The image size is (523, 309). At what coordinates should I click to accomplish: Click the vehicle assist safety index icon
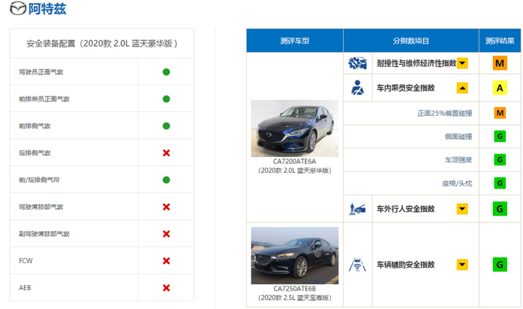click(x=357, y=265)
